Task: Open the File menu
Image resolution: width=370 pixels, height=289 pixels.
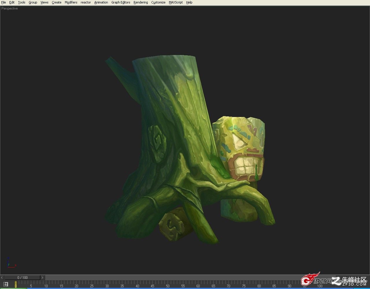Action: point(3,2)
